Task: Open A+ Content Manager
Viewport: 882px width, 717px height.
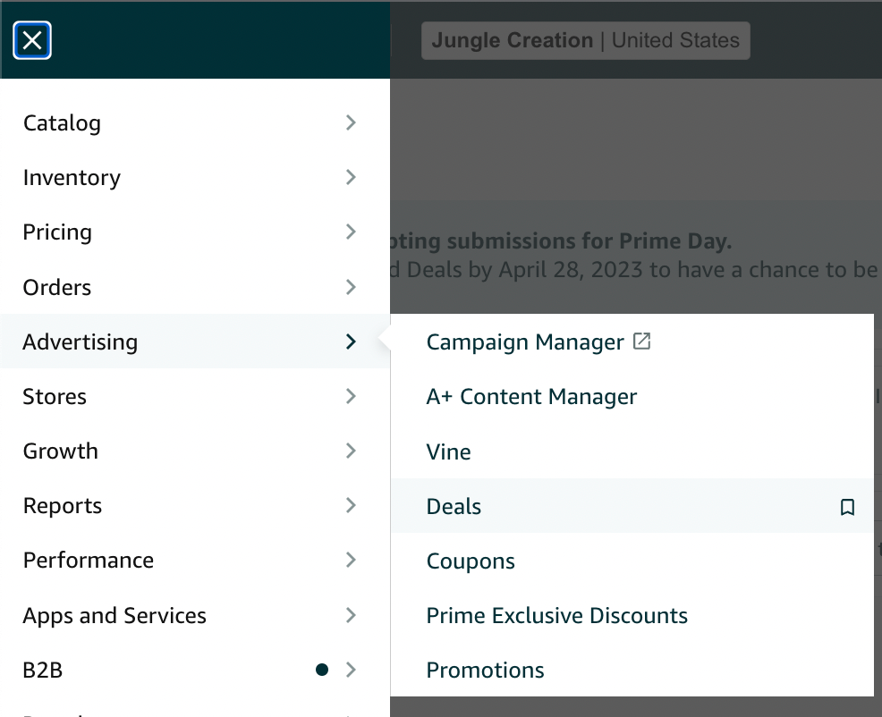Action: 531,396
